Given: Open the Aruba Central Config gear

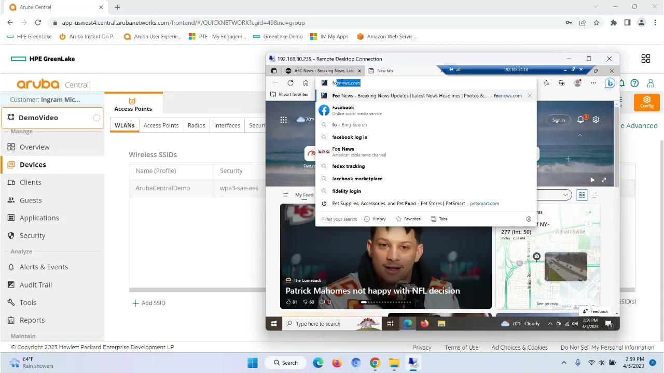Looking at the screenshot, I should pos(646,102).
